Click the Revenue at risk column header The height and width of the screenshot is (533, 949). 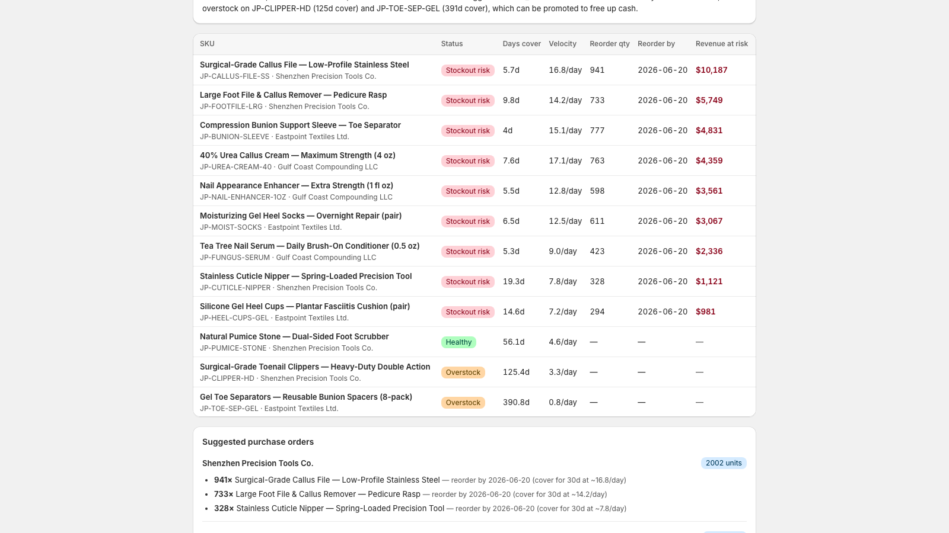(x=721, y=44)
